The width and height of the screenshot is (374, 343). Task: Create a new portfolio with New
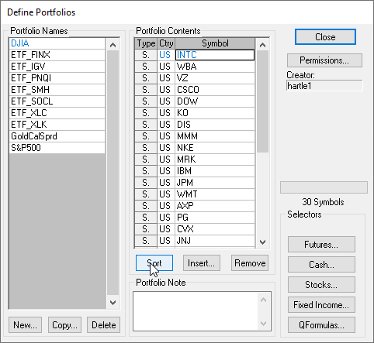pos(25,324)
